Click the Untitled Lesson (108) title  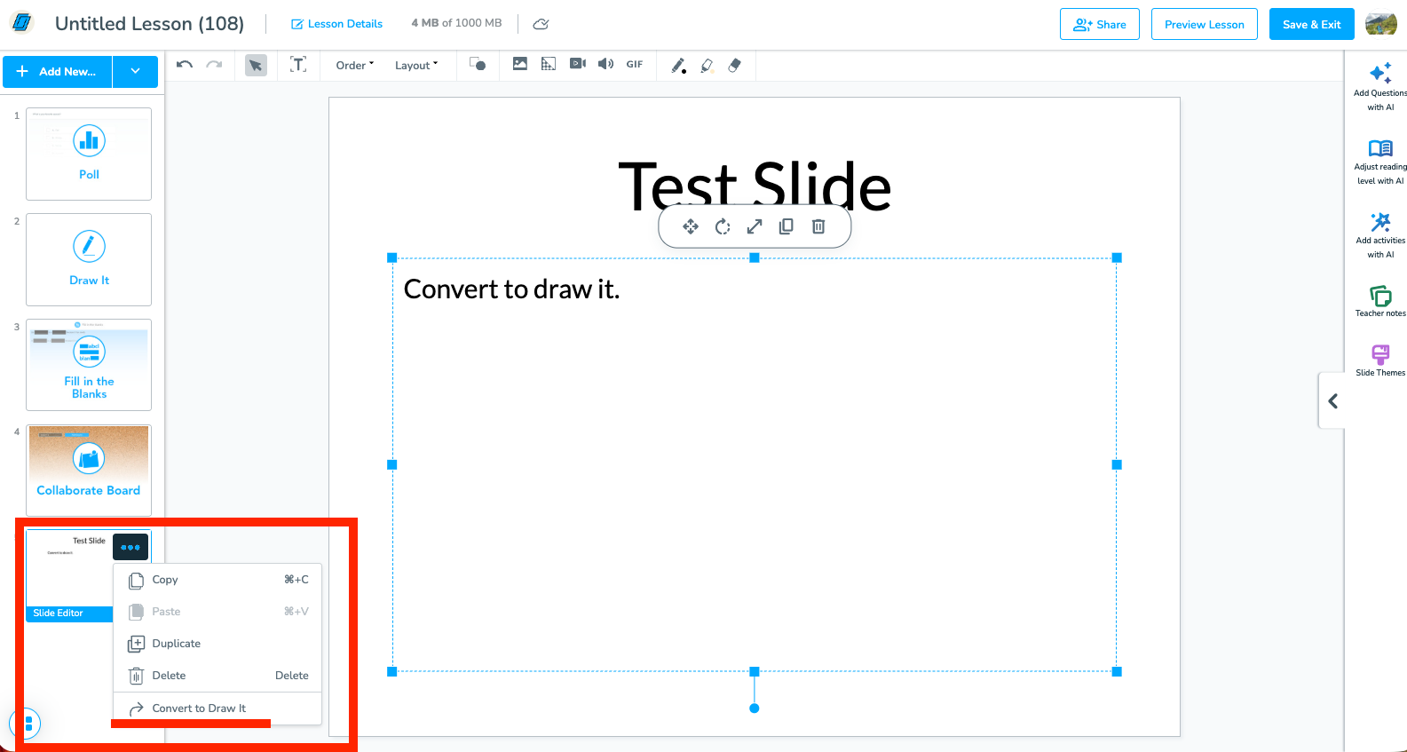149,24
